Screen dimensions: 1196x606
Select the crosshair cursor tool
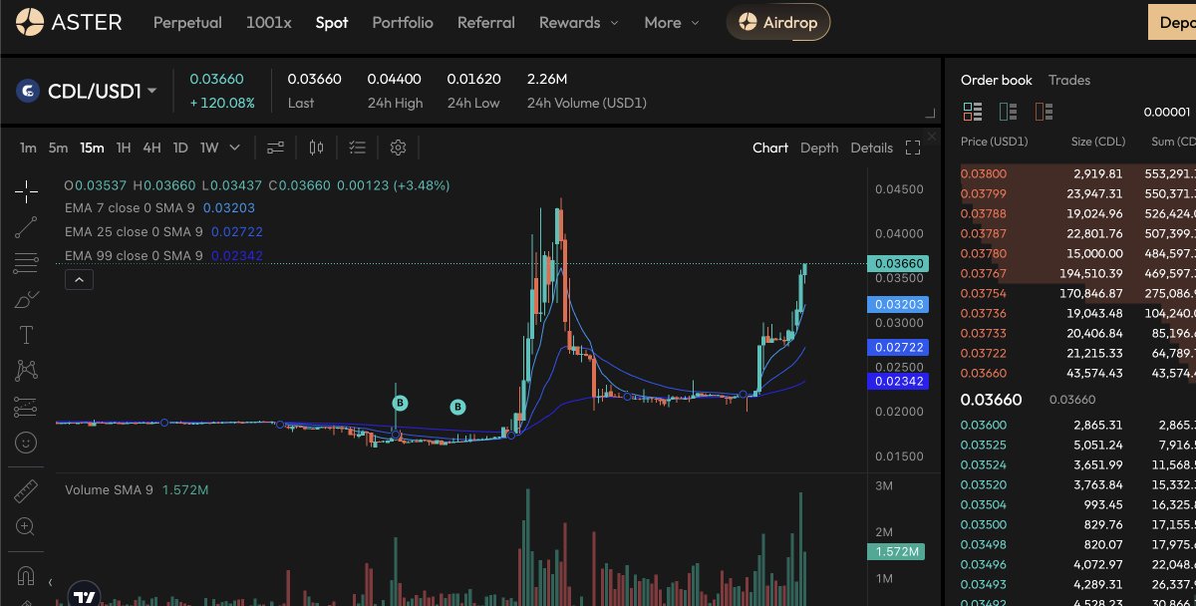pos(27,191)
